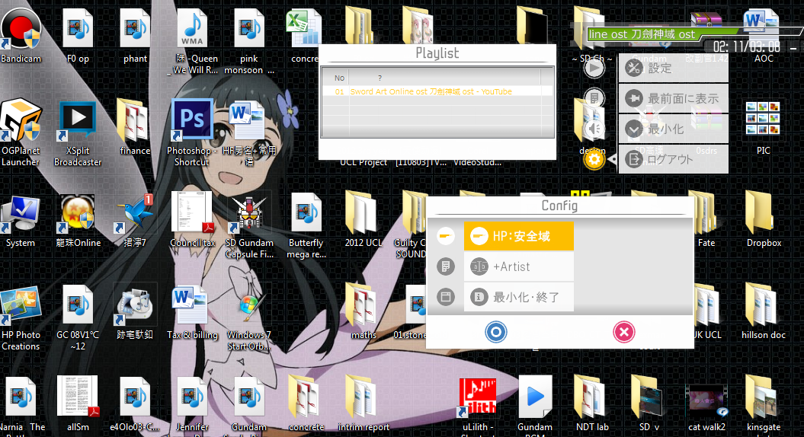Select 最小化·終了 option in Config
This screenshot has width=804, height=437.
click(518, 297)
